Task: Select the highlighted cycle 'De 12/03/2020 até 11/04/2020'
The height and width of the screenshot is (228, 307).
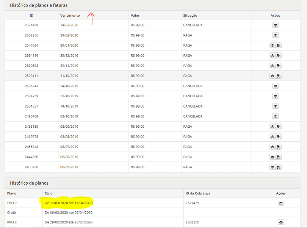Action: [69, 203]
